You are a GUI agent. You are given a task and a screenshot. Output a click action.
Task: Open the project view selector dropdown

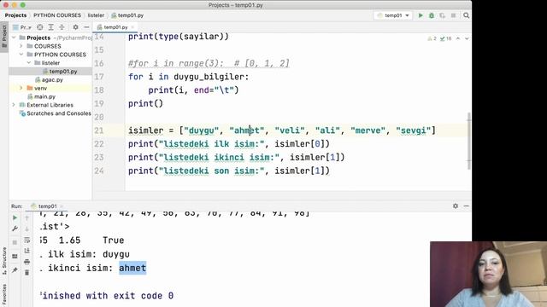22,27
